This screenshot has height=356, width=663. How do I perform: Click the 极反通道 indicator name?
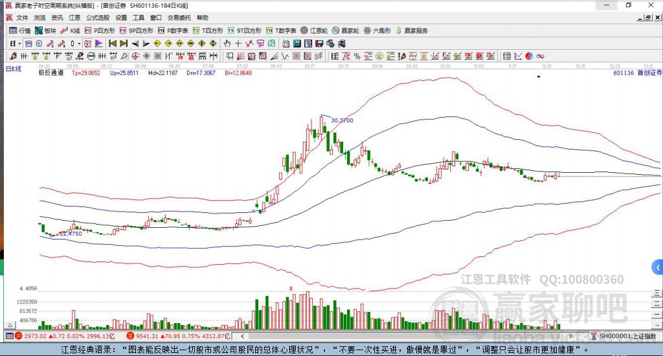point(51,72)
